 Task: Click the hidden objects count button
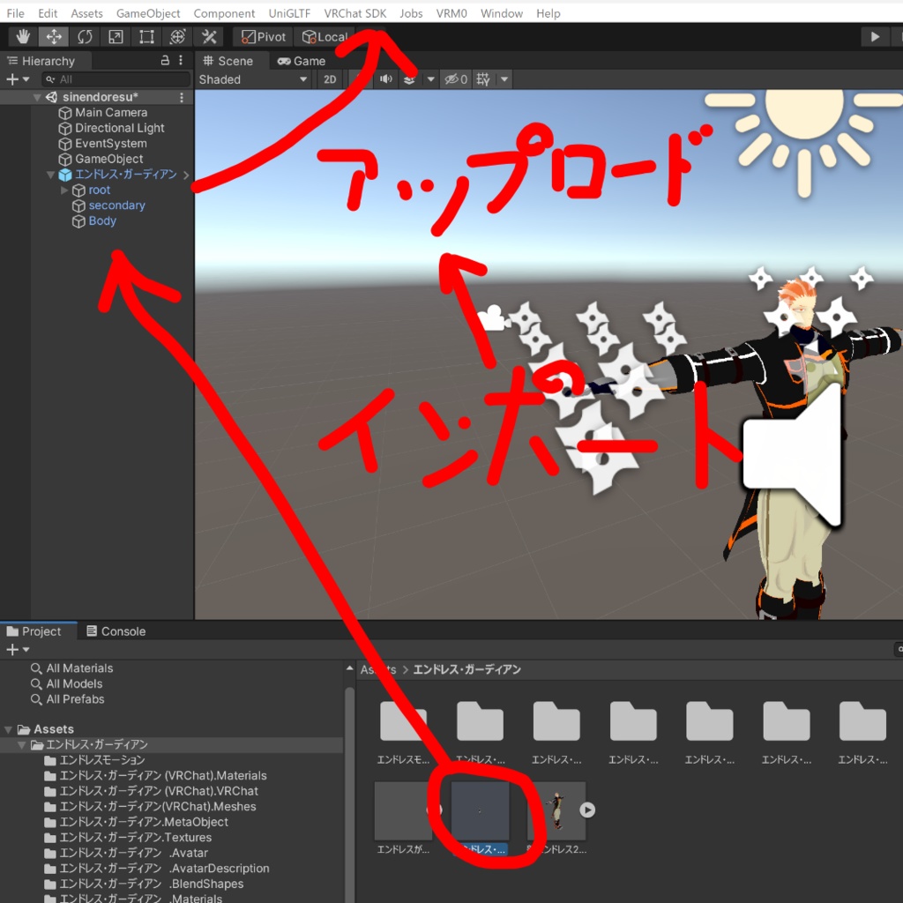[x=456, y=78]
